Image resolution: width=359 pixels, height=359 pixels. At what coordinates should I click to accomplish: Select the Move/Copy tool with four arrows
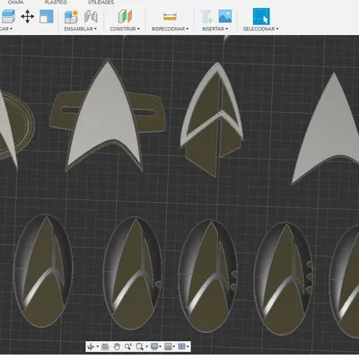28,16
